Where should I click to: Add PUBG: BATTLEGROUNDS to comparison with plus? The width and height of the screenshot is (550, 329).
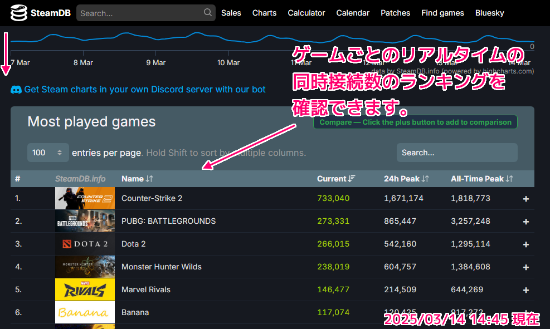526,222
